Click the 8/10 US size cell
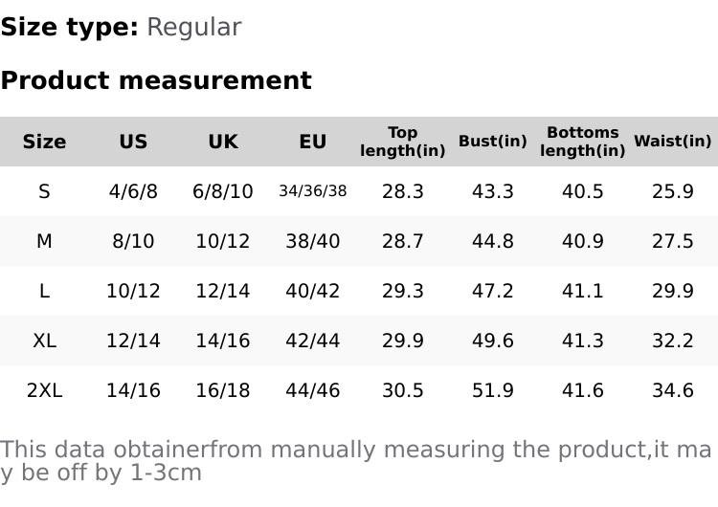 [133, 241]
